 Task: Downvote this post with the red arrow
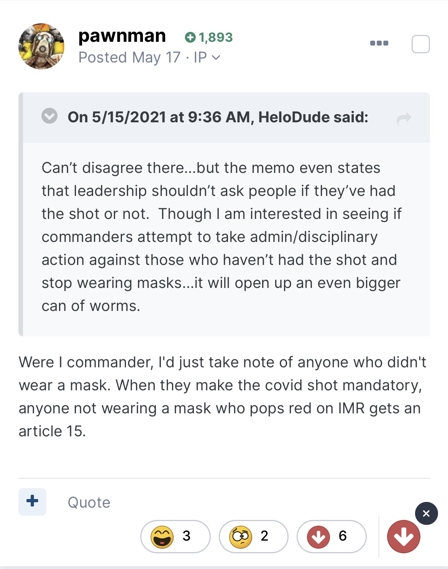[404, 536]
